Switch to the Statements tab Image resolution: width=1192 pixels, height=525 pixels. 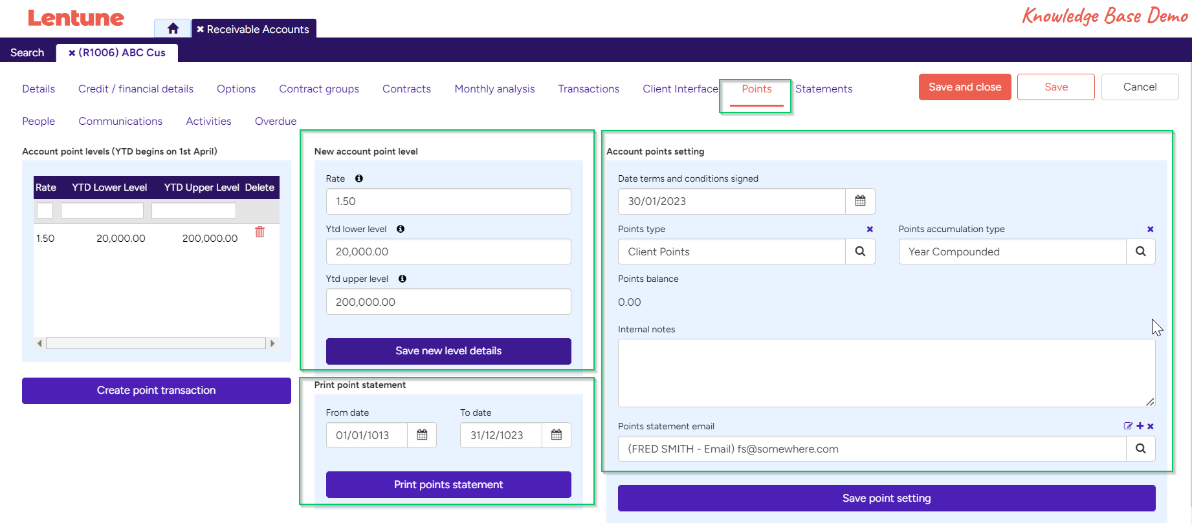tap(824, 89)
